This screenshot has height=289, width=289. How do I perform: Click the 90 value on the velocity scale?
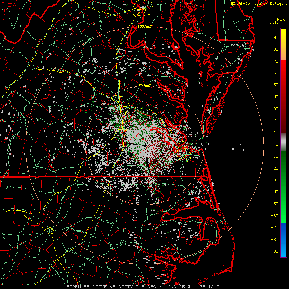[x=276, y=38]
